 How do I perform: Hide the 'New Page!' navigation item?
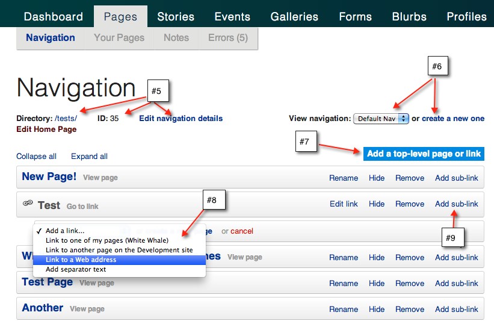pyautogui.click(x=377, y=178)
